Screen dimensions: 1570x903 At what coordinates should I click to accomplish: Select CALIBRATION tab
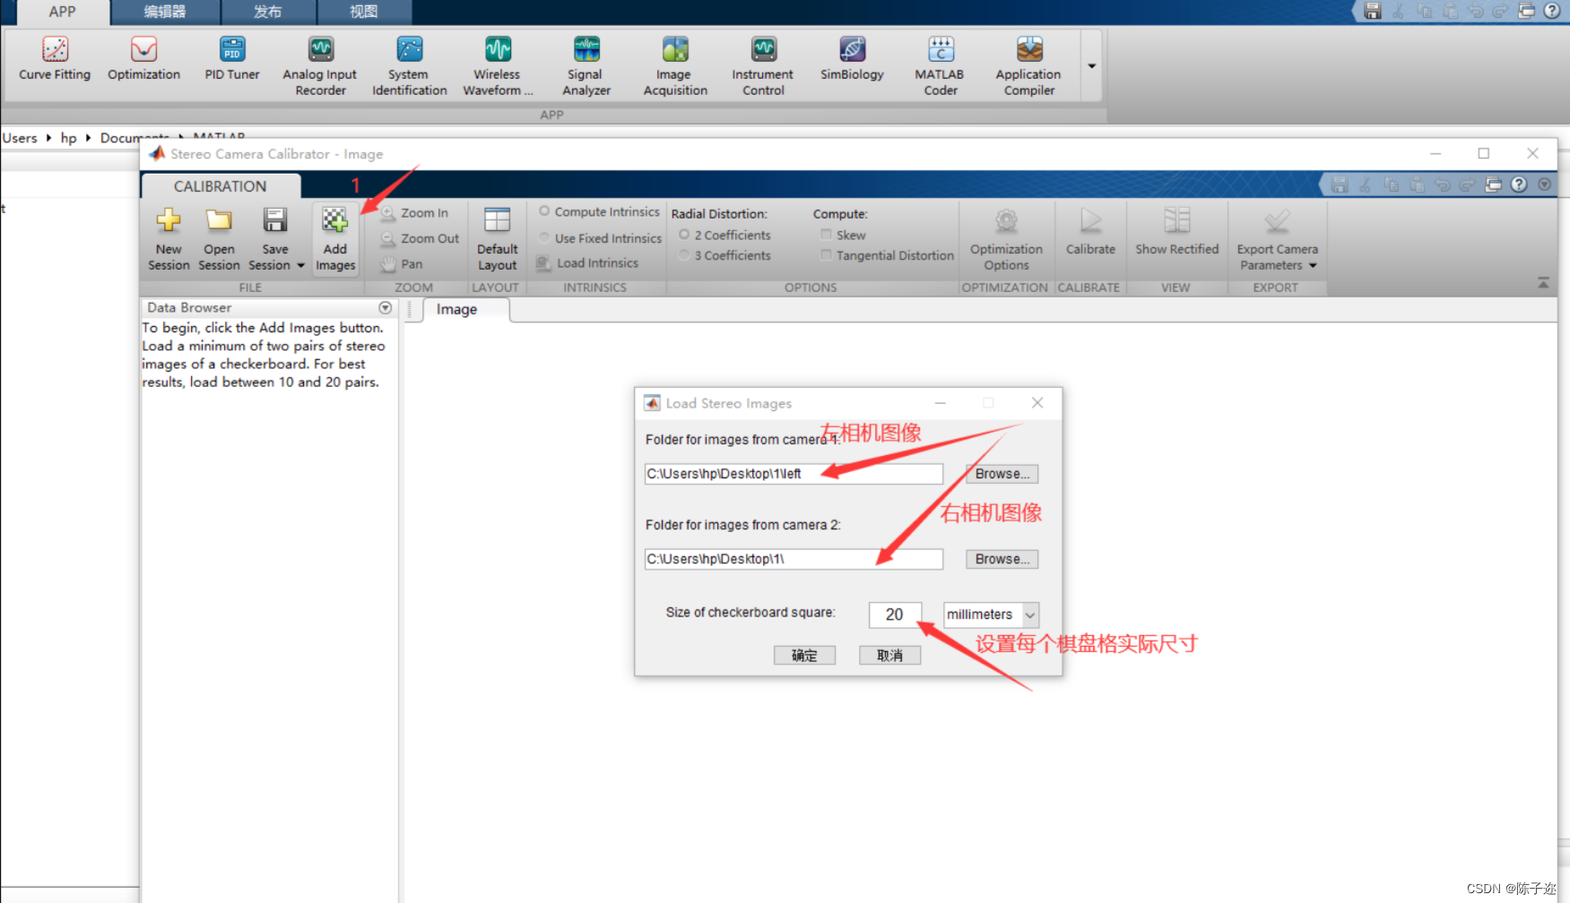pyautogui.click(x=220, y=186)
